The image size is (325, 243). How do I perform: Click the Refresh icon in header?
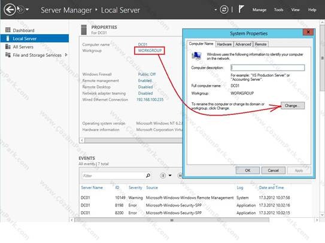pos(224,10)
